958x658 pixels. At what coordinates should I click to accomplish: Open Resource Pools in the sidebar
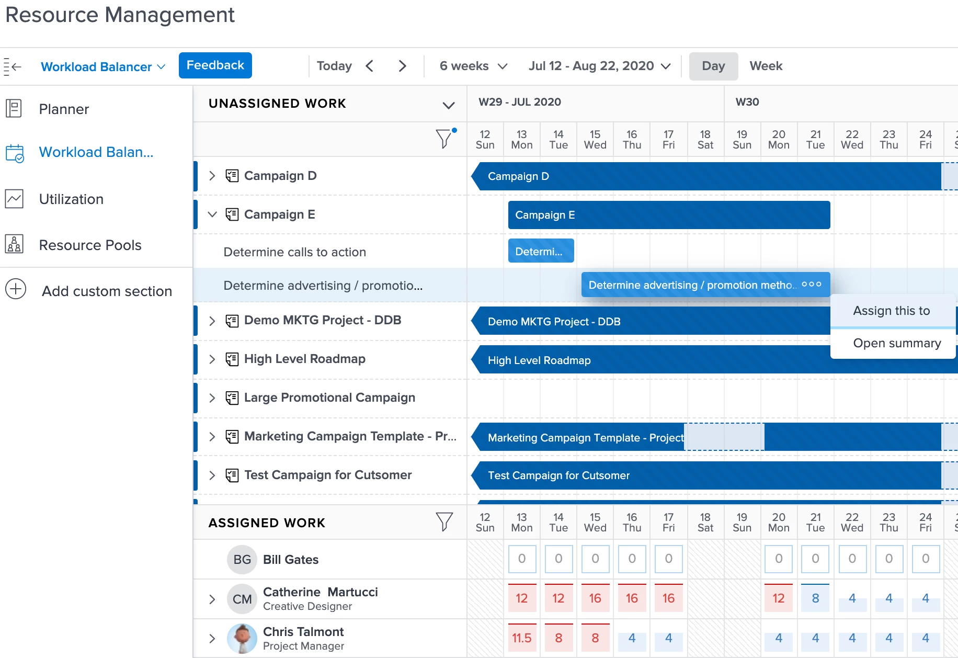(90, 245)
